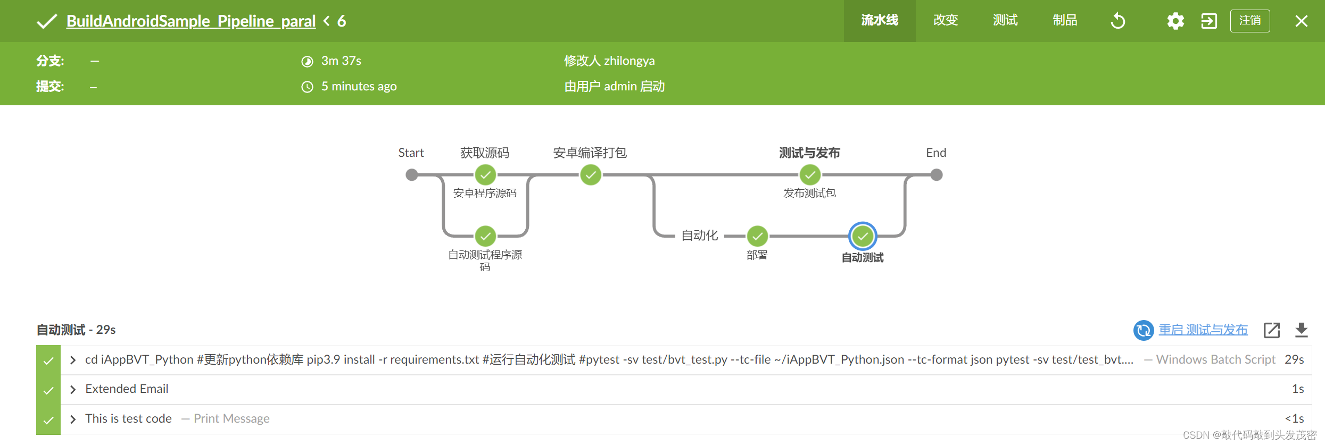Select the 部署 stage node
1325x445 pixels.
(757, 236)
